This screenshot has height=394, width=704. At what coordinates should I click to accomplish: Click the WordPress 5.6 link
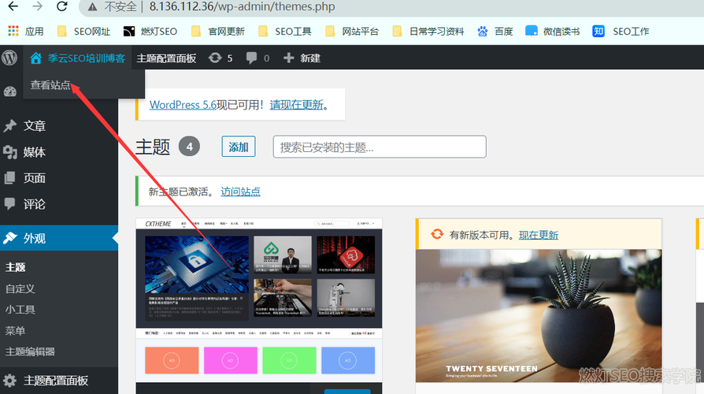pyautogui.click(x=183, y=105)
